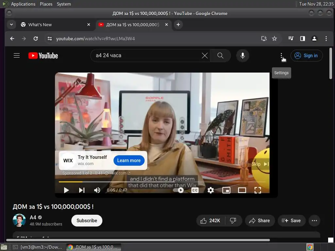Open the A4 channel name link

point(33,217)
